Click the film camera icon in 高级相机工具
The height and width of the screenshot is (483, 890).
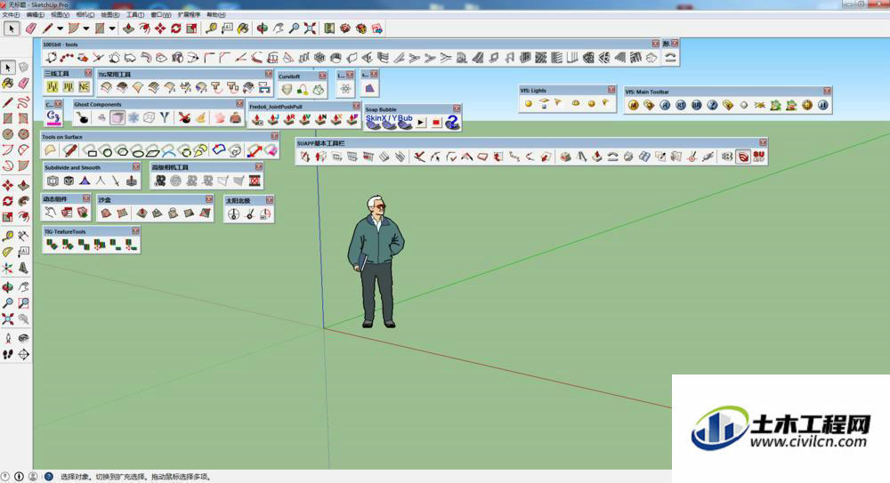coord(160,181)
